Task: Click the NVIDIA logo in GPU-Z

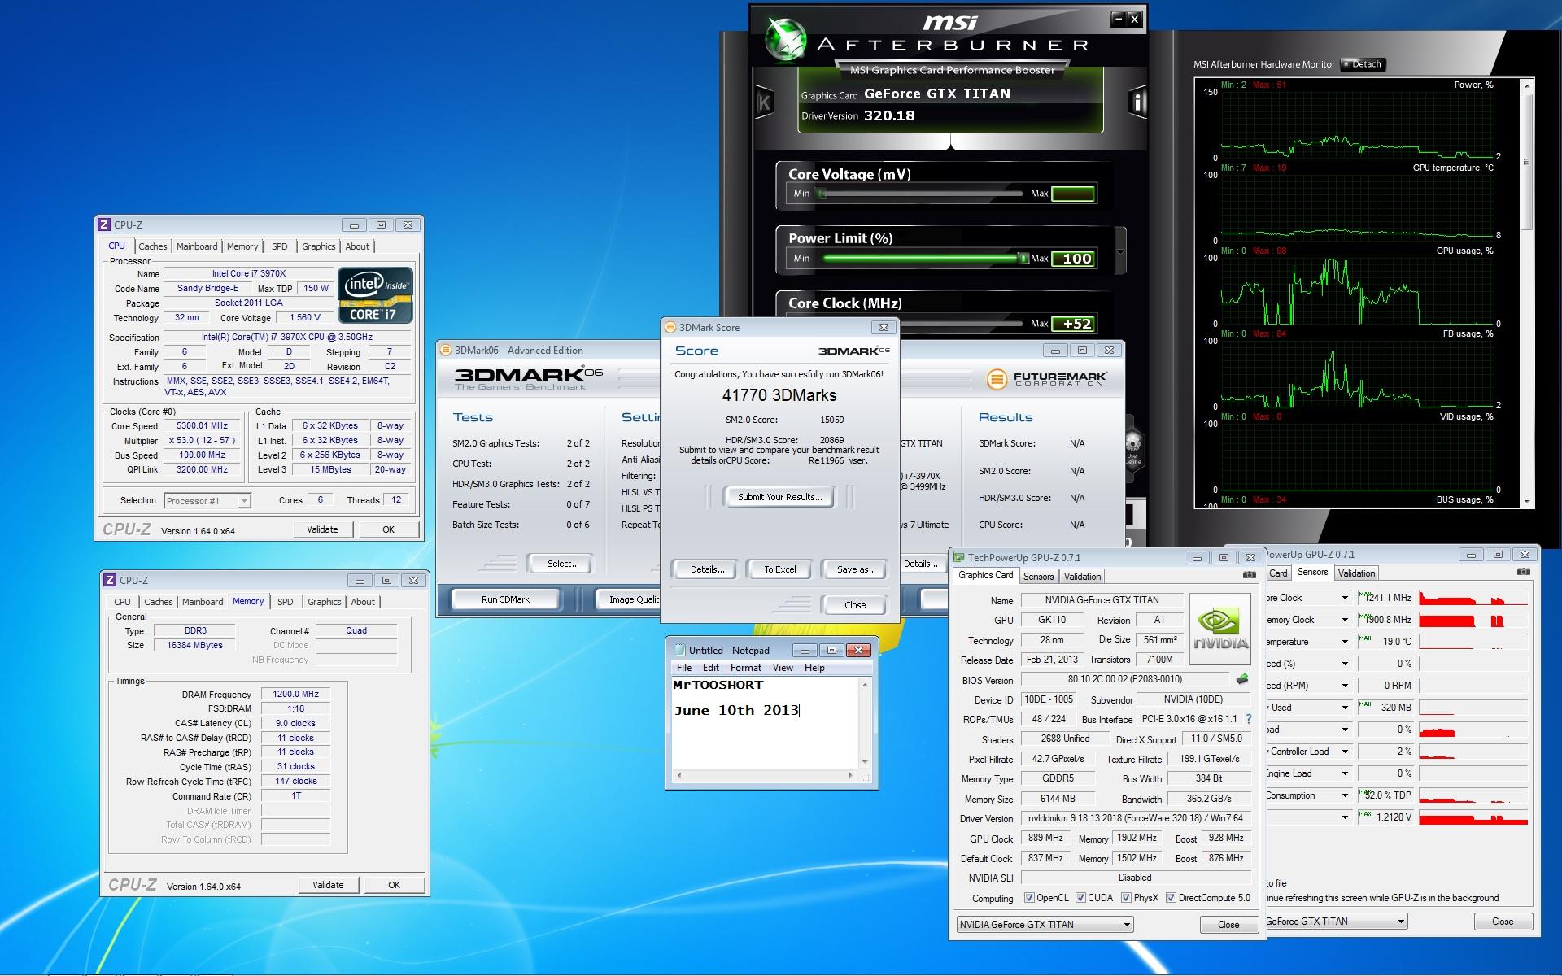Action: pos(1220,630)
